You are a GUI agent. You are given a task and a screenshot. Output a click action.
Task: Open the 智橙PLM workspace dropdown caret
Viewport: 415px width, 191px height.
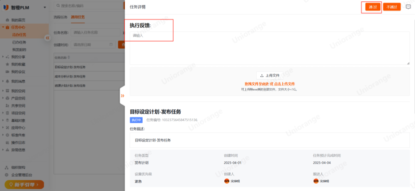[x=45, y=7]
